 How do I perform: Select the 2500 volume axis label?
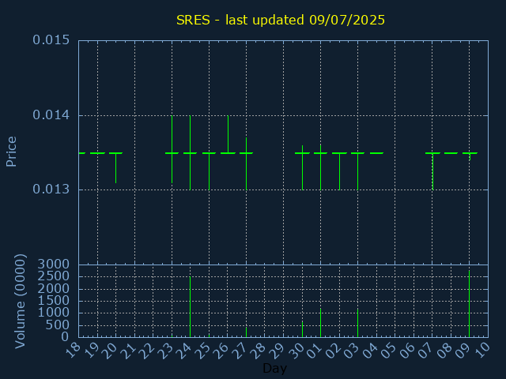tap(53, 276)
